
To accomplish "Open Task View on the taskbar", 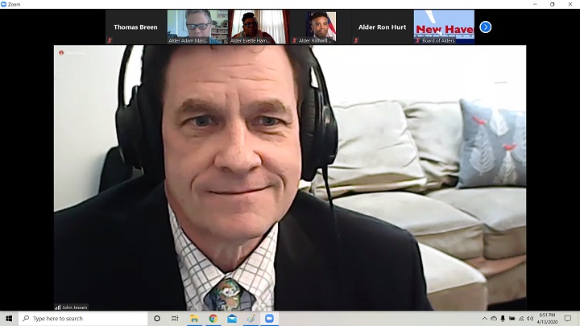I will (175, 318).
